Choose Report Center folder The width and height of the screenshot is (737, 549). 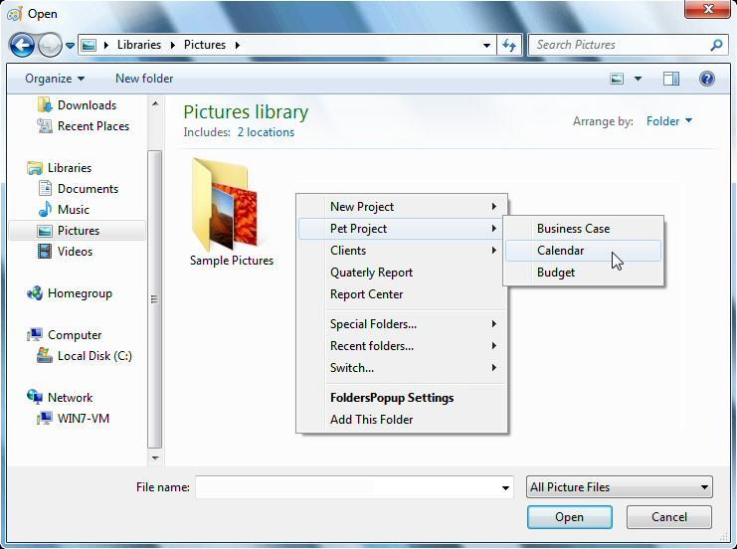click(x=403, y=294)
